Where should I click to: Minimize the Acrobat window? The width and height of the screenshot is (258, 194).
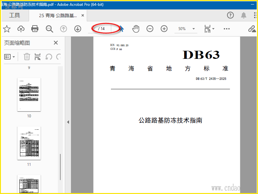click(253, 5)
